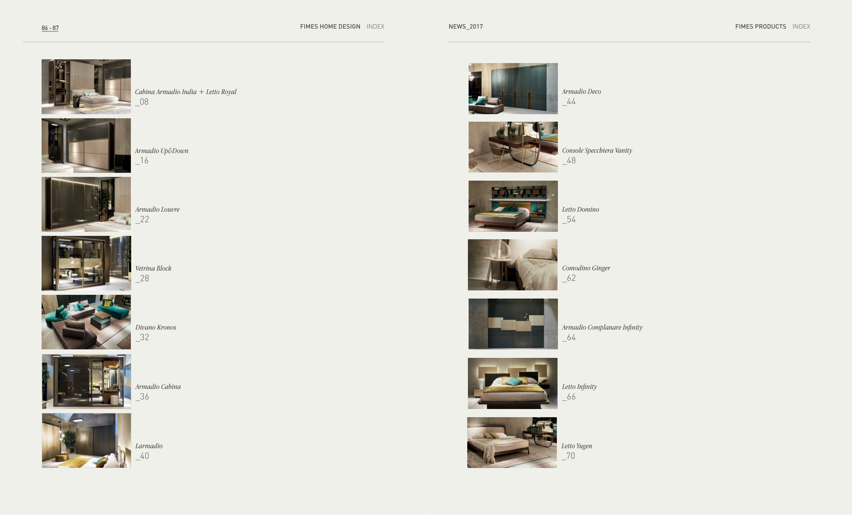This screenshot has width=852, height=515.
Task: Click the Armadio Up&Down thumbnail image
Action: [86, 145]
